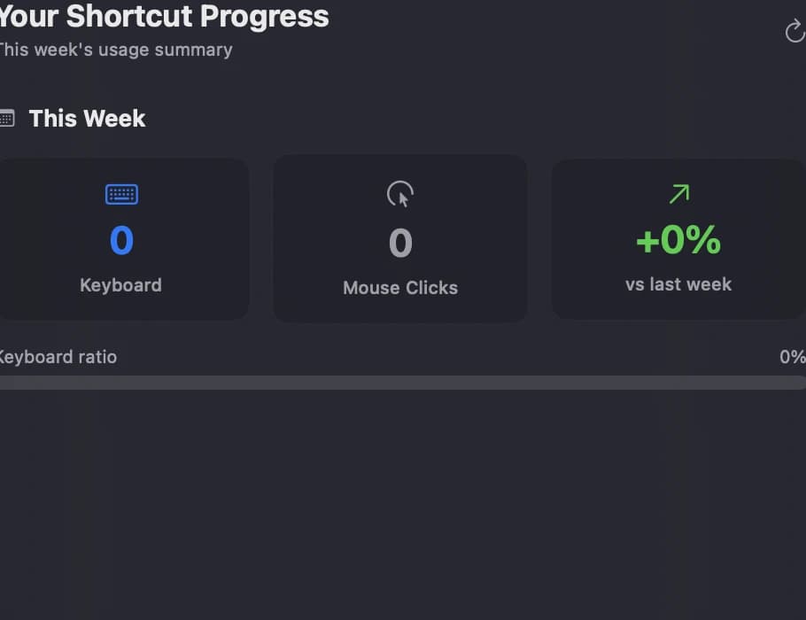Collapse the weekly usage summary
The width and height of the screenshot is (806, 620).
[x=116, y=50]
